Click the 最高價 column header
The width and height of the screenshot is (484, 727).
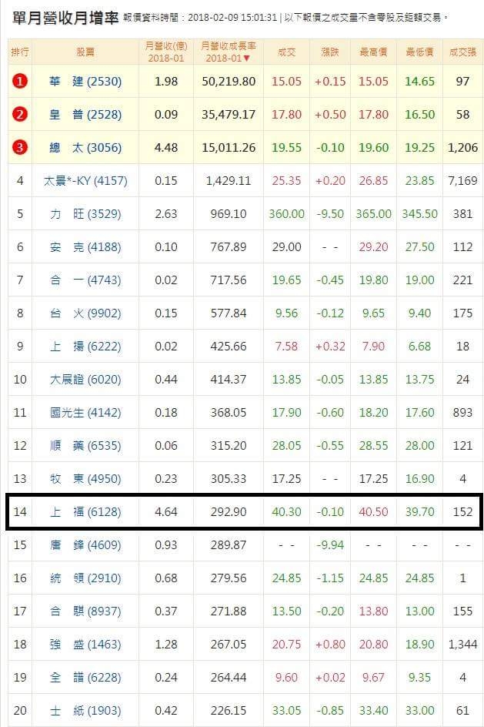[373, 52]
